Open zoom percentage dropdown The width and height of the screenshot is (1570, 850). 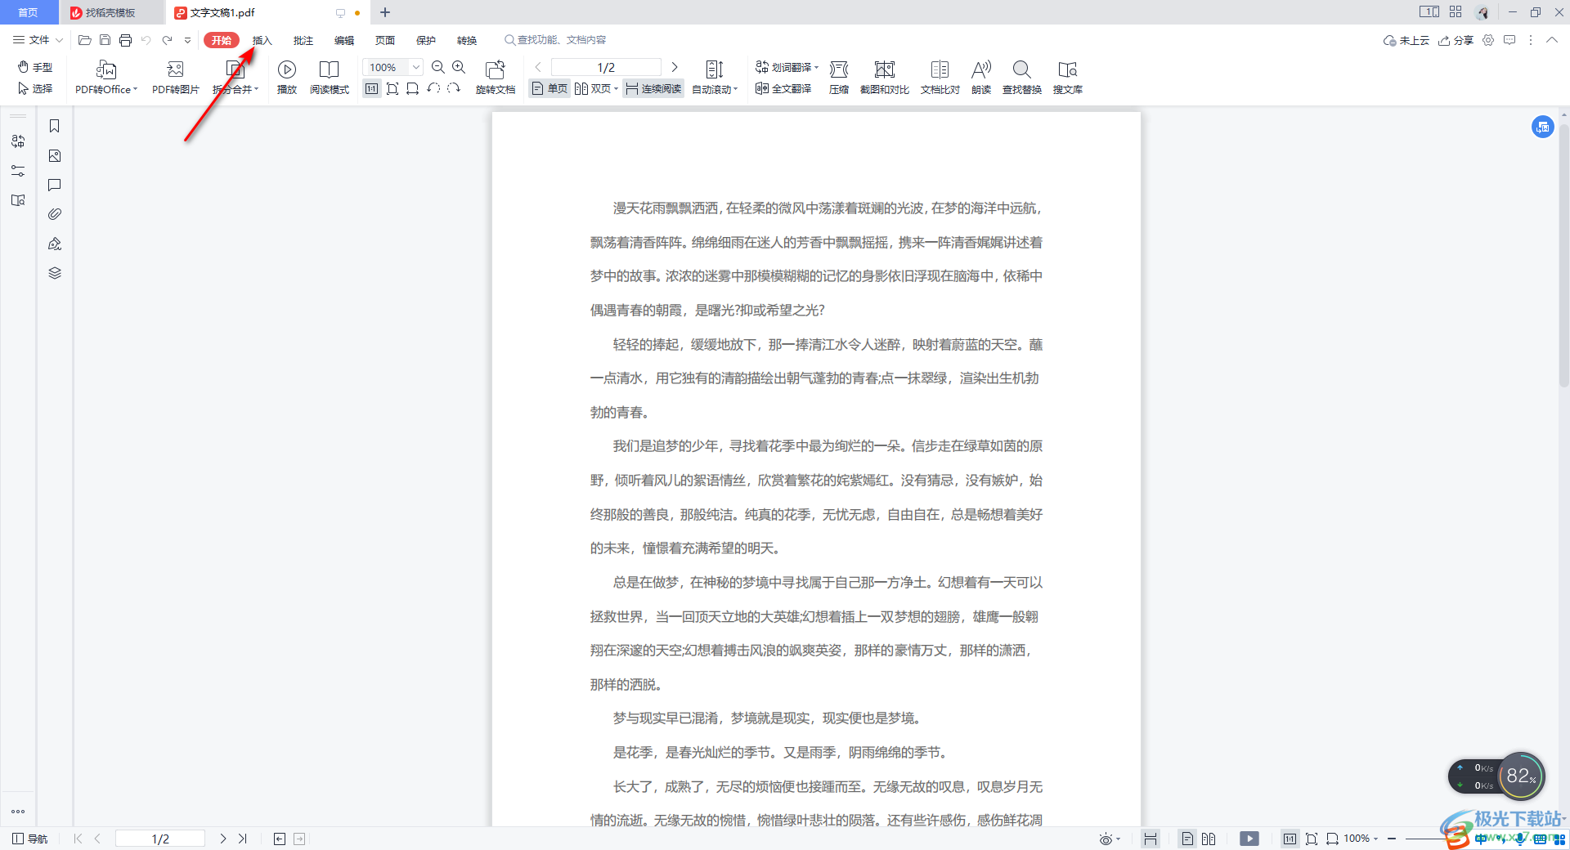point(416,67)
